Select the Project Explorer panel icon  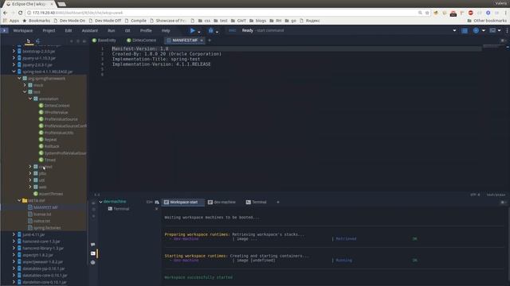pyautogui.click(x=29, y=41)
